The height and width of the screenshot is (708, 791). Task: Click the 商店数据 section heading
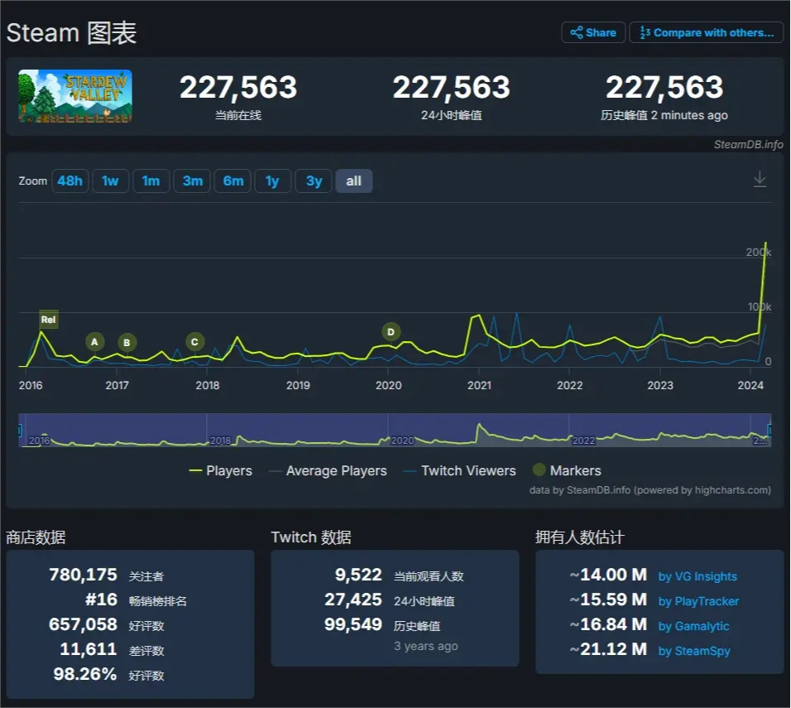pos(36,537)
